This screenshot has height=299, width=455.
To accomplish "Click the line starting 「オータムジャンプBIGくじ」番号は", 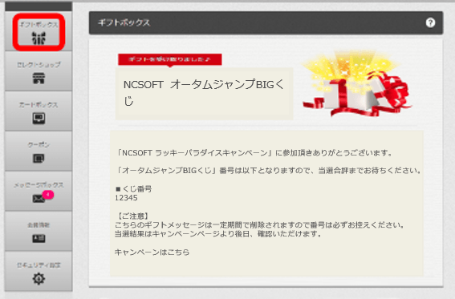I will pos(268,171).
